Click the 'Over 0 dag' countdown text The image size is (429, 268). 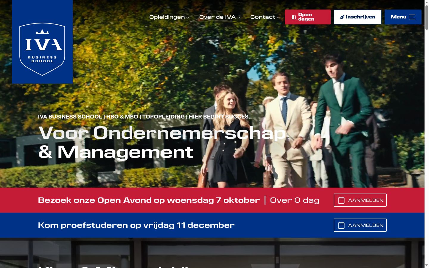click(x=295, y=200)
